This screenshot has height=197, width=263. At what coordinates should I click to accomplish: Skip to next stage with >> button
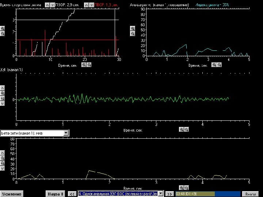pyautogui.click(x=169, y=194)
